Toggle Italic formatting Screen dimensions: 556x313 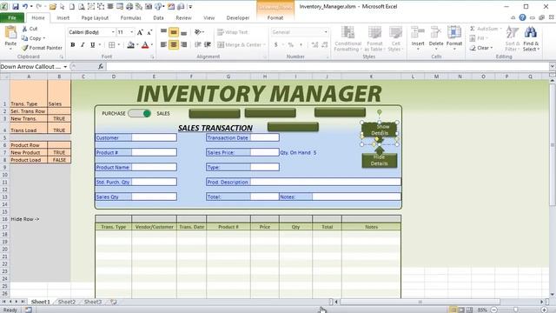click(83, 44)
